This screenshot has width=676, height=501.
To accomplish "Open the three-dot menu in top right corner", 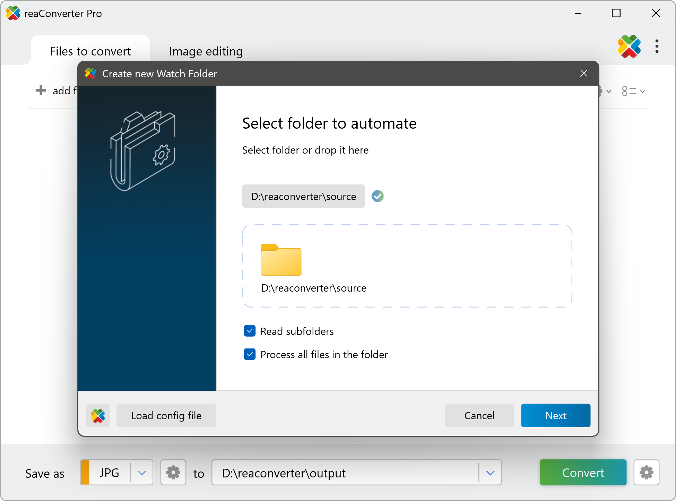I will [657, 46].
